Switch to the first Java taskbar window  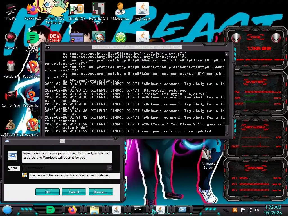point(116,210)
